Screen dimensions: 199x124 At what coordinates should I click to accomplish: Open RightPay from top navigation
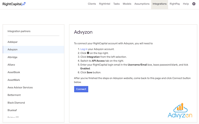tap(175, 4)
